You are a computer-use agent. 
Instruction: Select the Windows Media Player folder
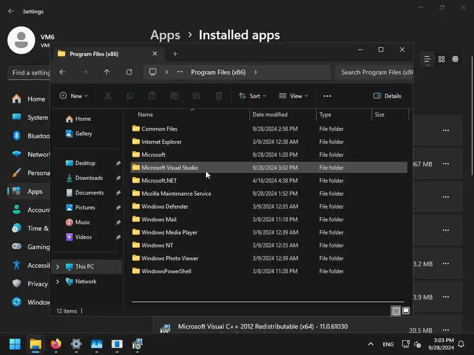(x=269, y=233)
